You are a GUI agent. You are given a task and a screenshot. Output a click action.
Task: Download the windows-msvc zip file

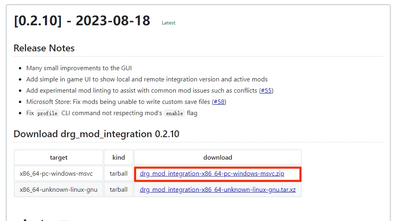[212, 174]
